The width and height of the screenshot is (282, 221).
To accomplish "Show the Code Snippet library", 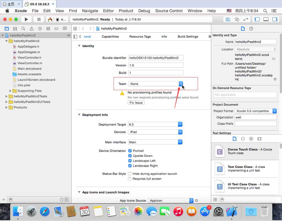I will (243, 139).
